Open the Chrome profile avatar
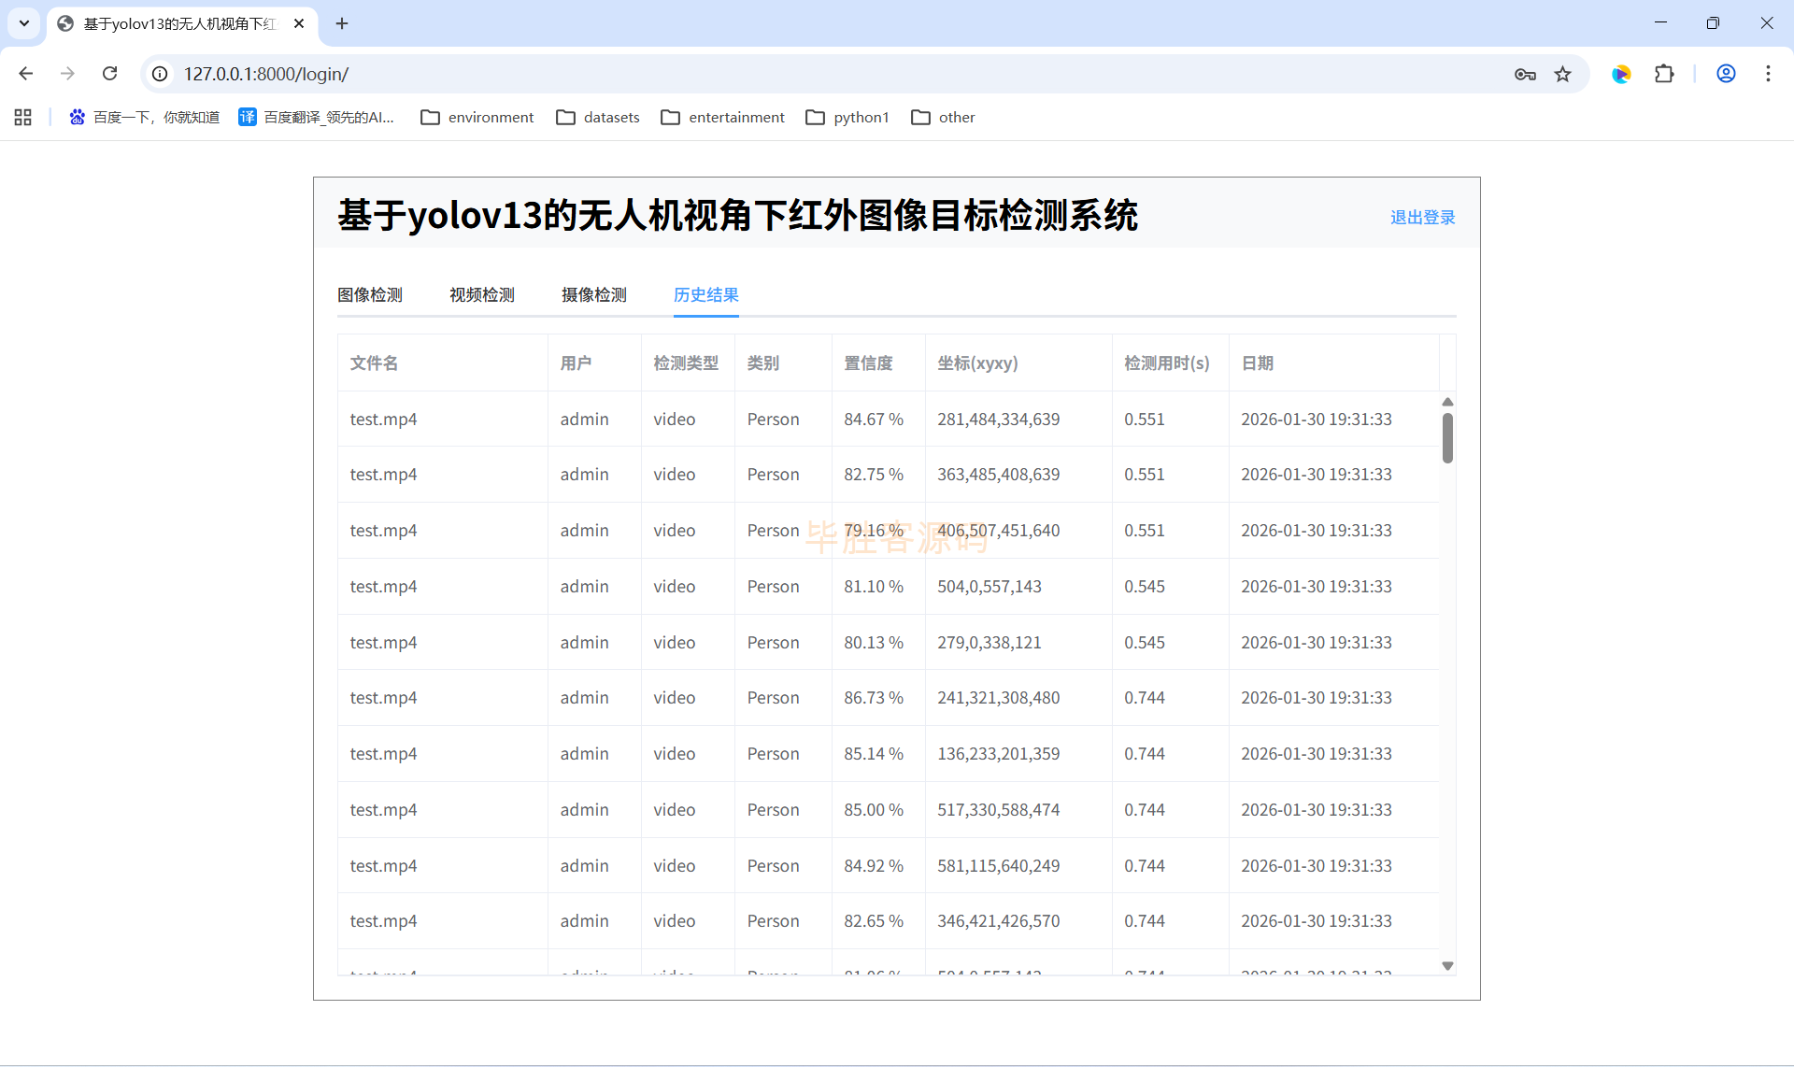Screen dimensions: 1794x1067 pos(1726,74)
